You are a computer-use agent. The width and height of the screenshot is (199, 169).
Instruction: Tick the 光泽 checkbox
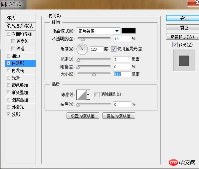click(8, 78)
